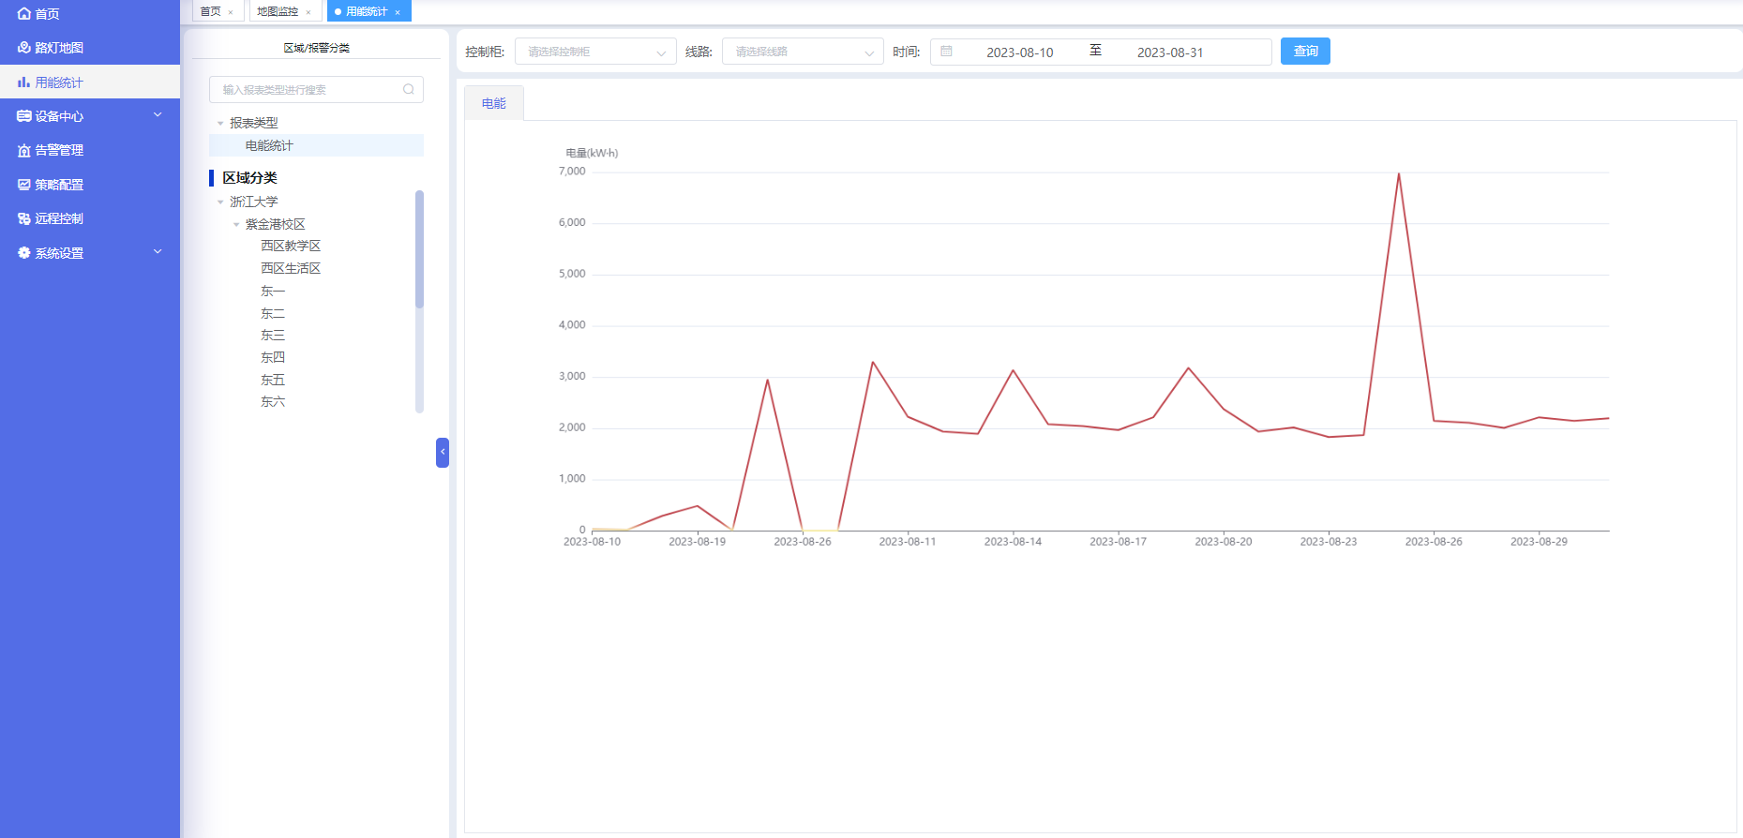Select the 电能 chart tab
This screenshot has width=1743, height=838.
pos(494,103)
